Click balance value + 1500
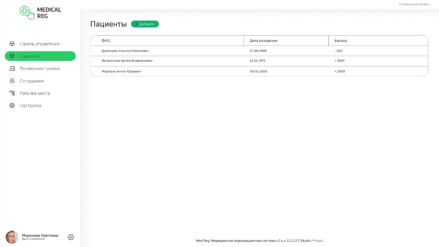The height and width of the screenshot is (247, 439). 340,61
